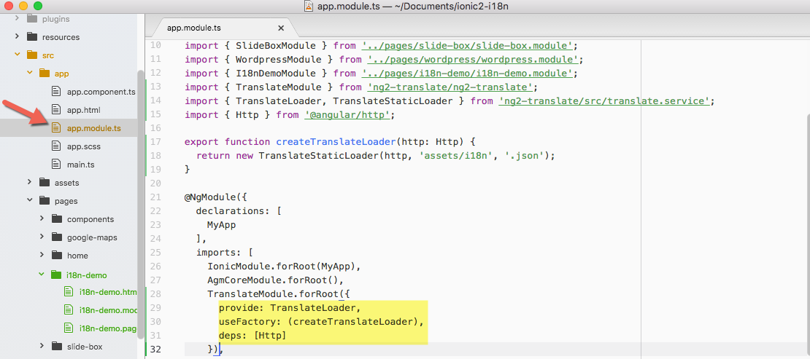810x359 pixels.
Task: Click the i18n-demo.page file icon
Action: (69, 328)
